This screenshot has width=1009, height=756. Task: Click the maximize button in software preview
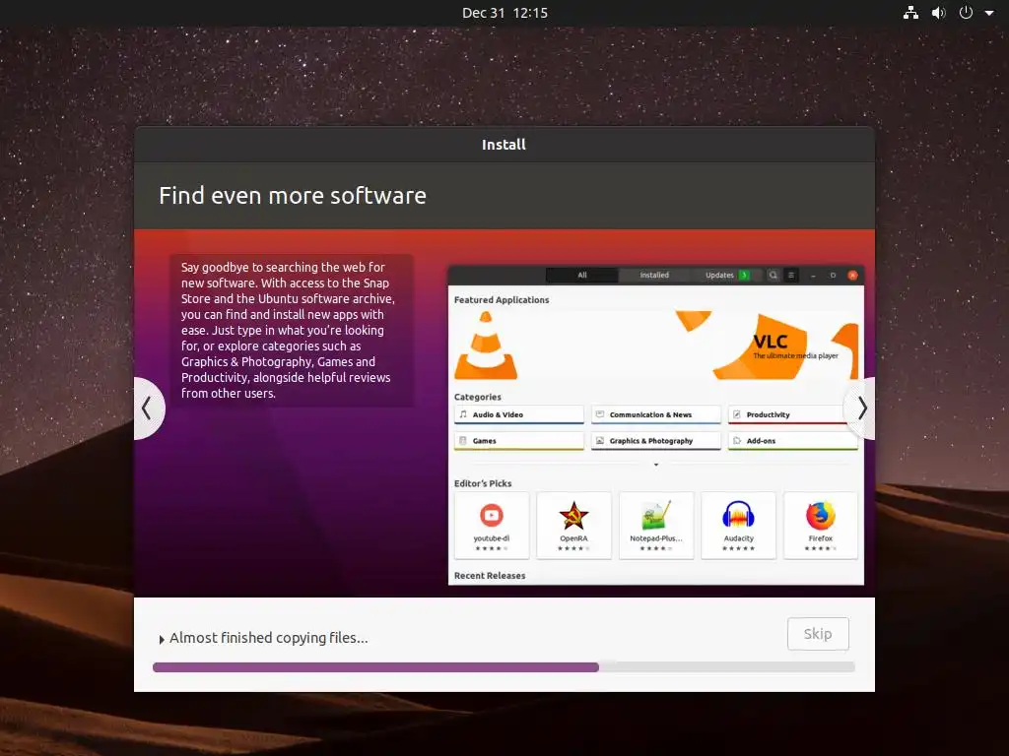(833, 276)
